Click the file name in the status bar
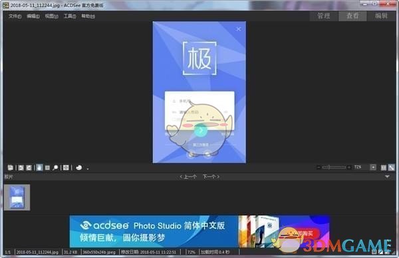This screenshot has width=399, height=258. [37, 252]
